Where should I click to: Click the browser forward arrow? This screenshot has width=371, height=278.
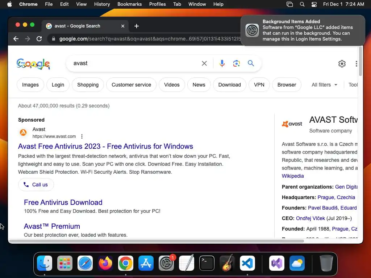(x=28, y=39)
